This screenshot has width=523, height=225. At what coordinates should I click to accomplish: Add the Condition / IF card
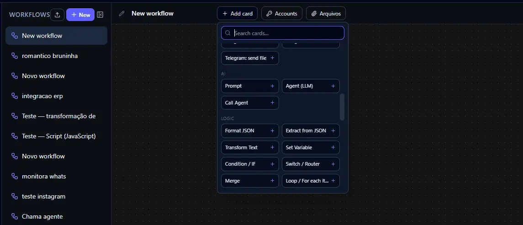pyautogui.click(x=250, y=164)
